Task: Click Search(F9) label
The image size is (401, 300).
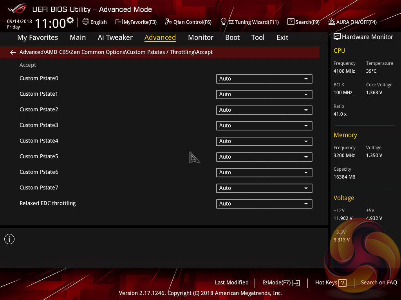Action: [x=308, y=22]
